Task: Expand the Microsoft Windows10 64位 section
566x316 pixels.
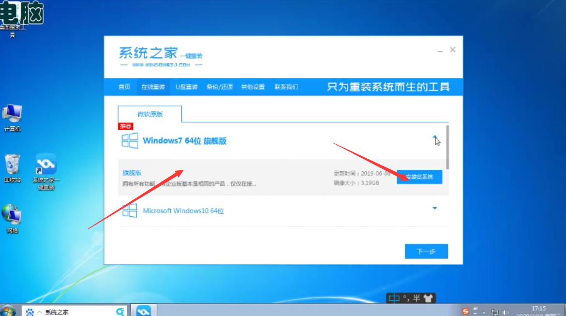Action: click(x=434, y=208)
